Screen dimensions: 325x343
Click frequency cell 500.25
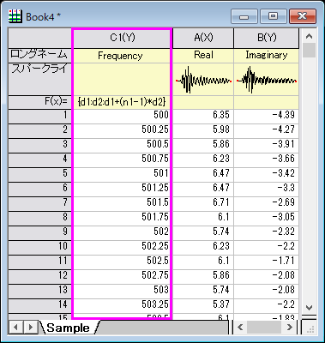point(122,131)
